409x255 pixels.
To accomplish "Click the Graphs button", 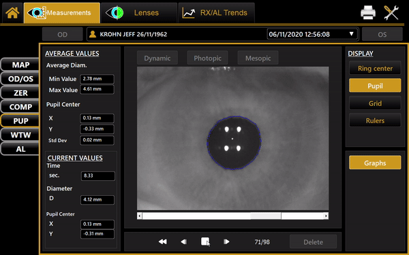I will 375,163.
